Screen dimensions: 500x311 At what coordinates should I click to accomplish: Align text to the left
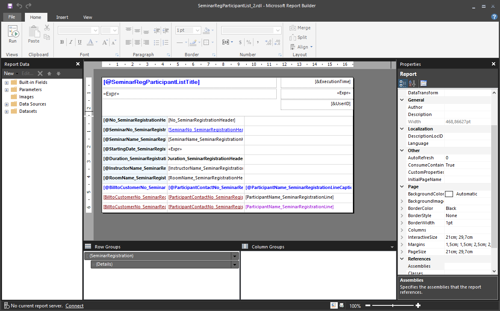(x=129, y=42)
